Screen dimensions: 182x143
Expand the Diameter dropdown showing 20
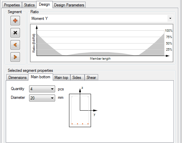[x=42, y=98]
